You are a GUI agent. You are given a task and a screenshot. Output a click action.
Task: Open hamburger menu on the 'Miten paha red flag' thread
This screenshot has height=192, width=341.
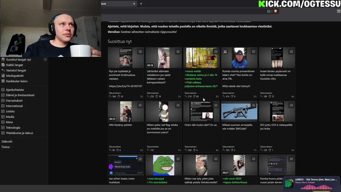(178, 105)
